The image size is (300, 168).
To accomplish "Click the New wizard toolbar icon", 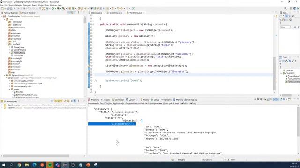I will 2,8.
